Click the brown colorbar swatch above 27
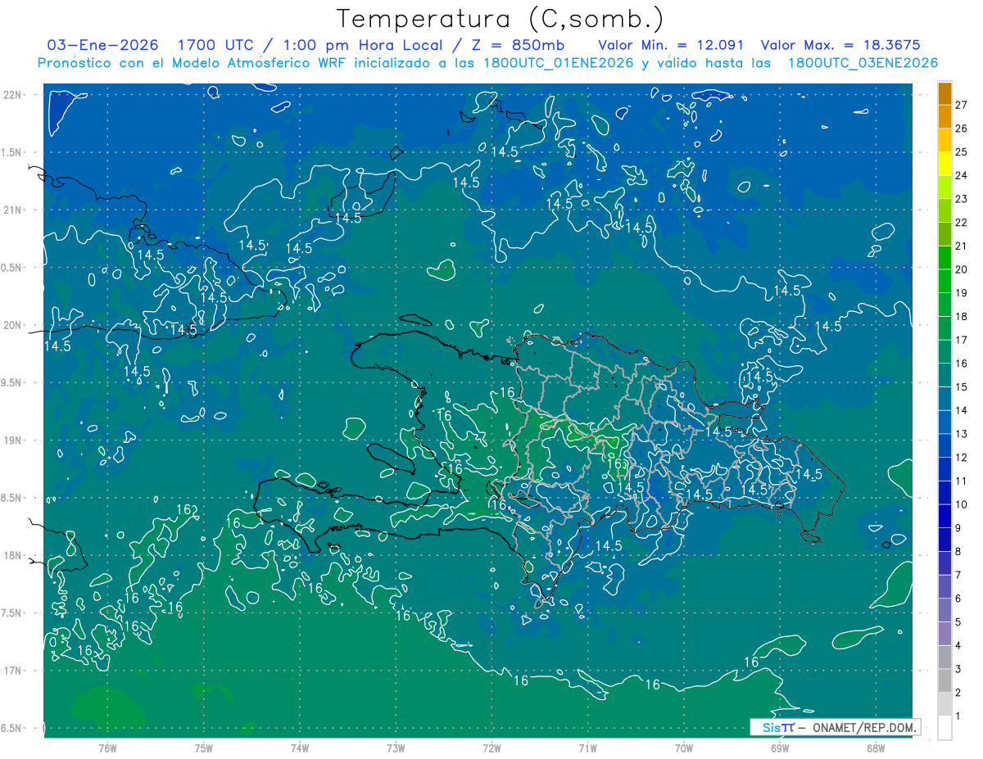Image resolution: width=983 pixels, height=759 pixels. click(x=944, y=93)
